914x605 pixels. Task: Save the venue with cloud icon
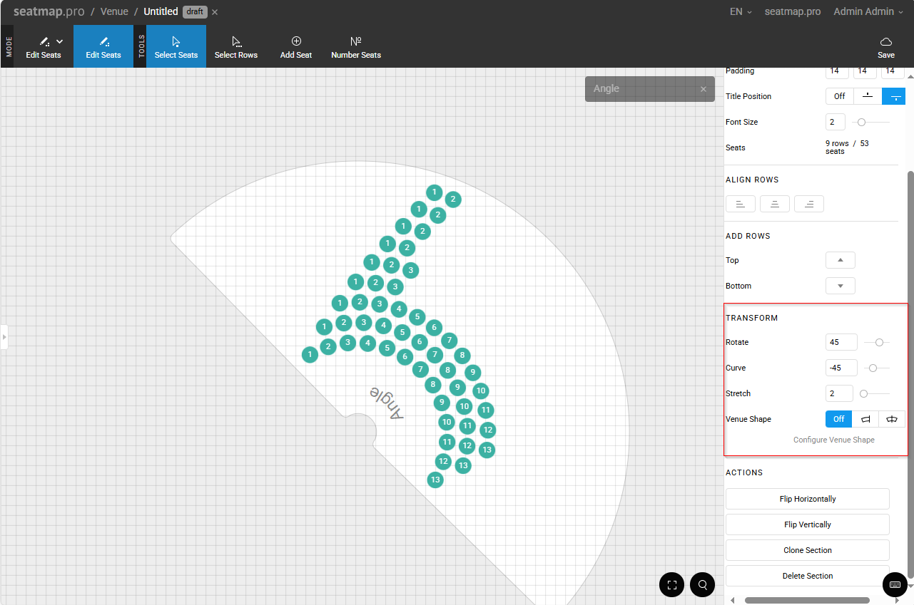pyautogui.click(x=885, y=47)
